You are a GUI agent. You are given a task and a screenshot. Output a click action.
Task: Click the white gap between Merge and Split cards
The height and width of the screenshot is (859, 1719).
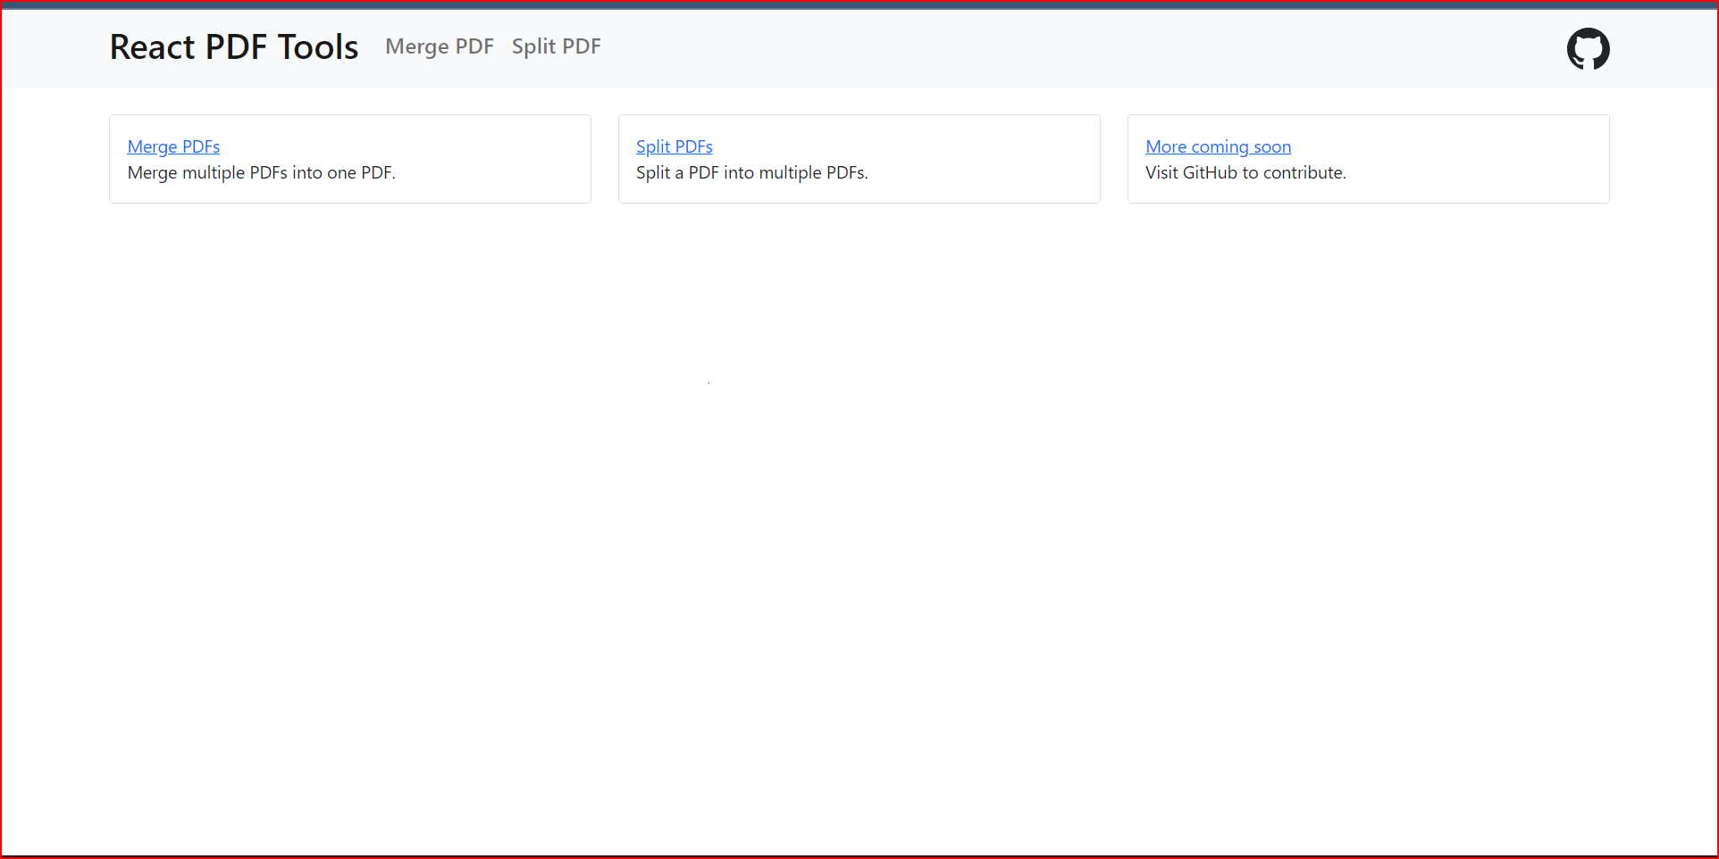(605, 159)
